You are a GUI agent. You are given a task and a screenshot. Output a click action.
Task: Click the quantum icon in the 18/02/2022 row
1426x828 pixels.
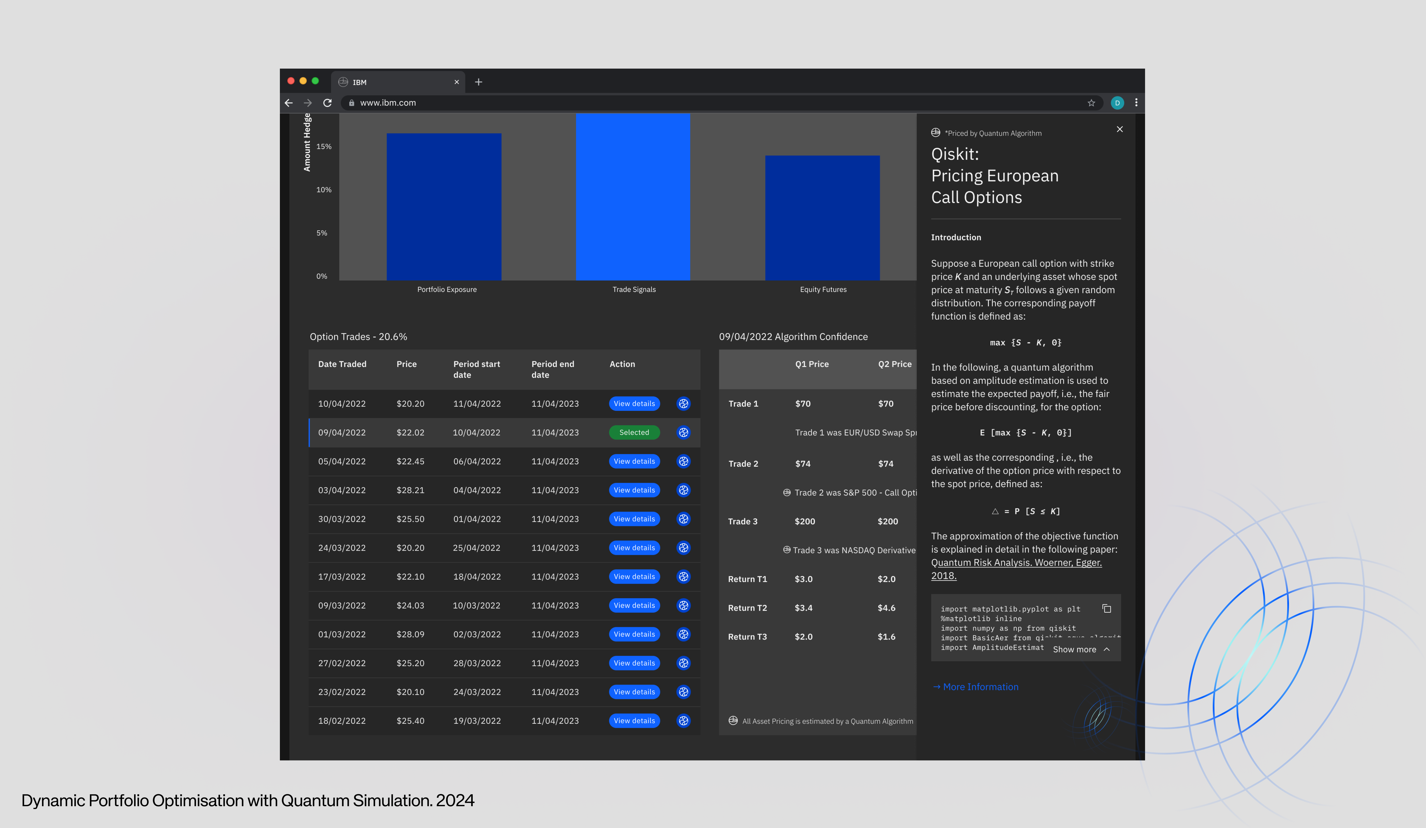683,721
